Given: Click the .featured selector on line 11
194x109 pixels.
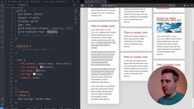Looking at the screenshot, I should (22, 46).
